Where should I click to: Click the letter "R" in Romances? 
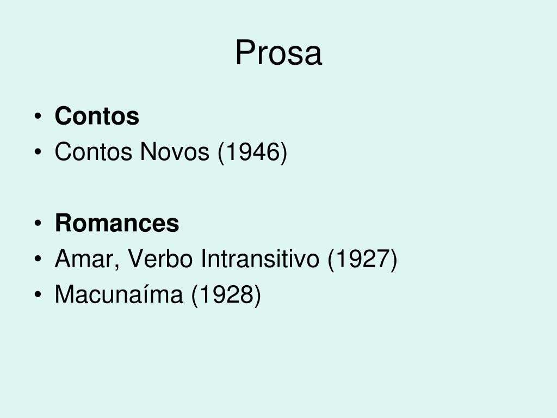point(63,223)
